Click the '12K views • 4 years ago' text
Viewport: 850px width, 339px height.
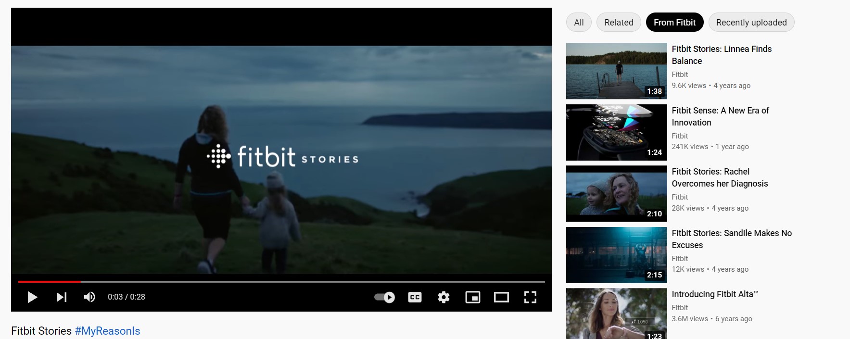tap(710, 269)
